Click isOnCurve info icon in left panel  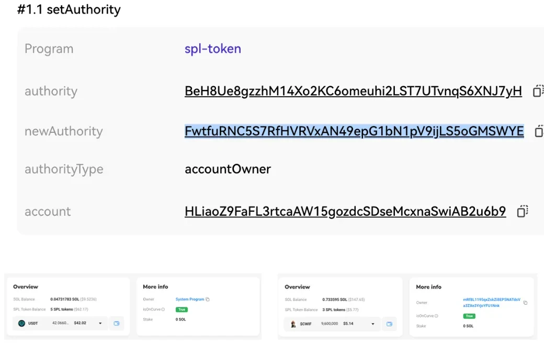coord(163,309)
